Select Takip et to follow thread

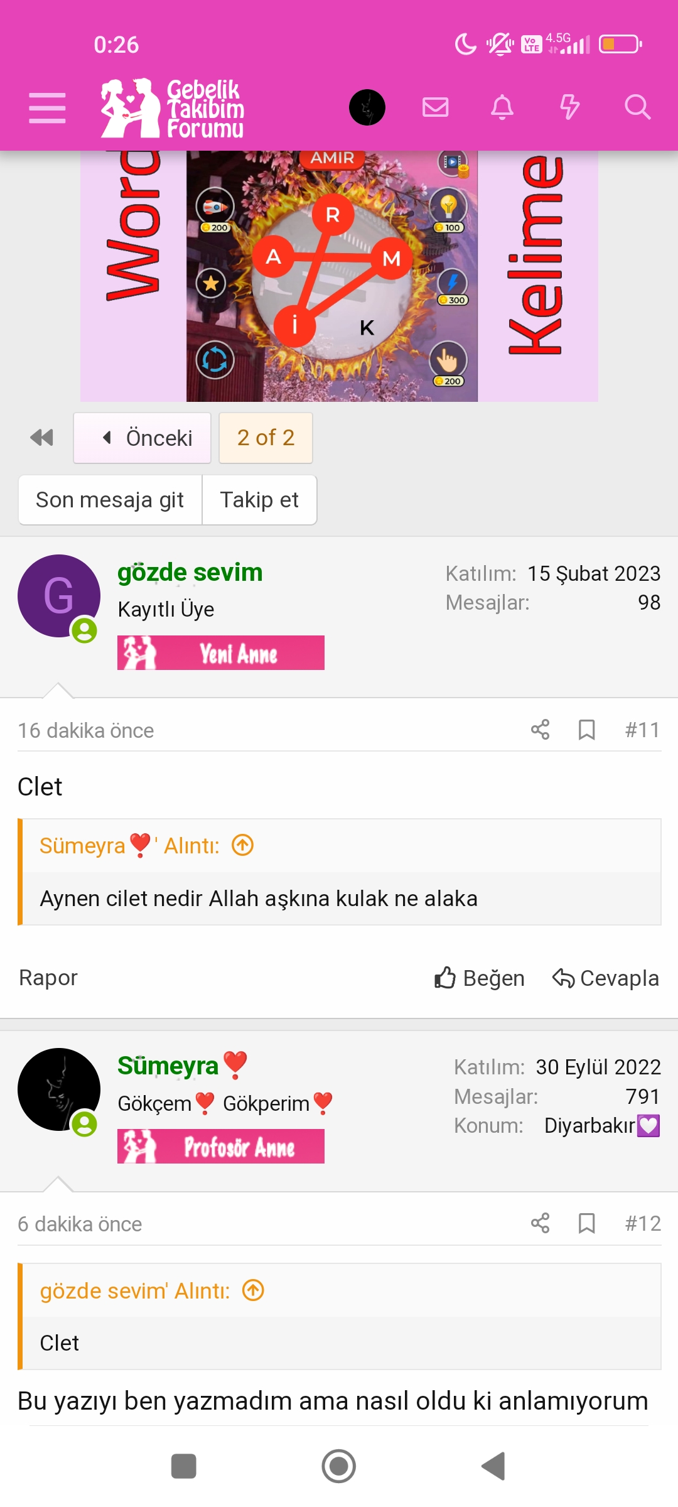[x=259, y=500]
